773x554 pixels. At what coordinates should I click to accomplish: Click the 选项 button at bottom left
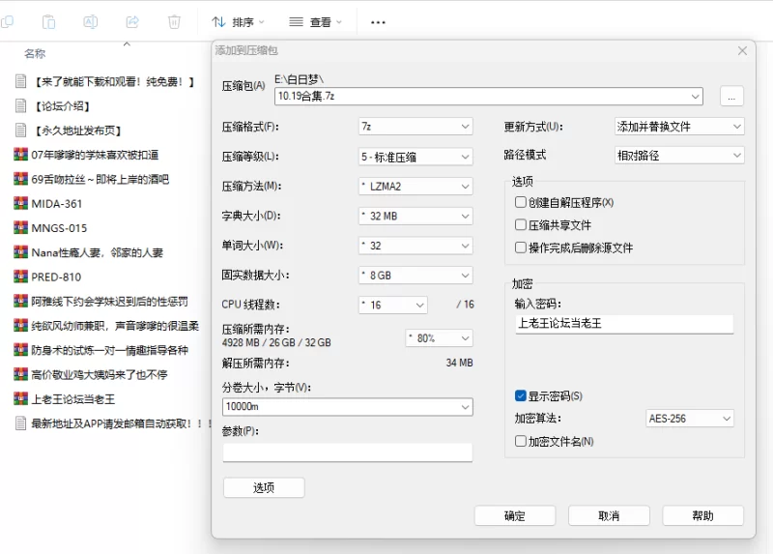[263, 487]
